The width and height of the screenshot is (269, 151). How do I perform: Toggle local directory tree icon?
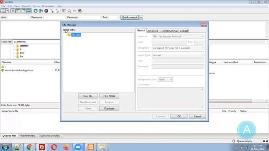point(18,11)
